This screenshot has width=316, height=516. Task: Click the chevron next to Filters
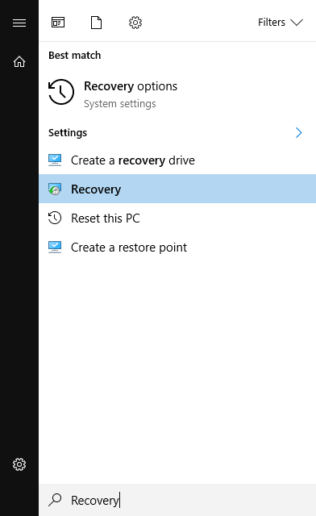click(x=297, y=23)
